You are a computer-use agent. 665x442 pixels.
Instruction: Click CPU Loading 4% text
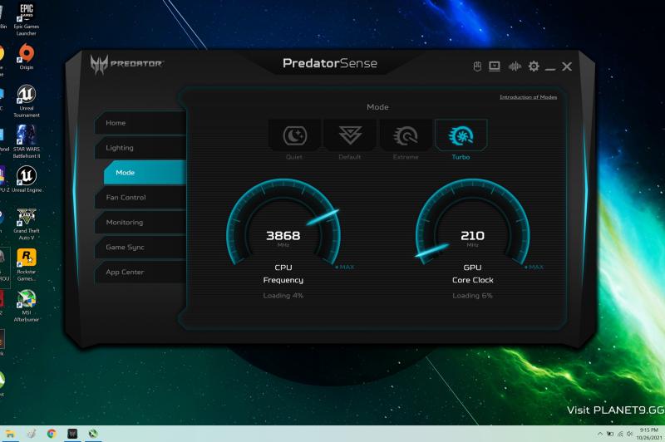(283, 296)
